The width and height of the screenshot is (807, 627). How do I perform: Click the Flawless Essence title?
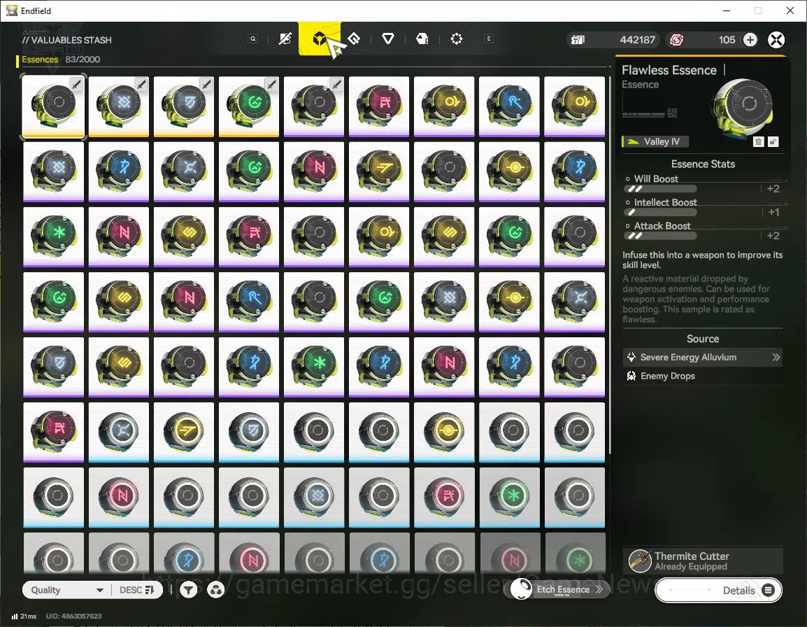(x=669, y=70)
